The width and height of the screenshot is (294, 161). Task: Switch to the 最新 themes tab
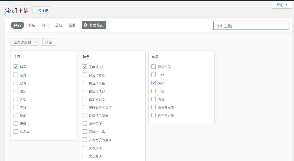coord(58,25)
